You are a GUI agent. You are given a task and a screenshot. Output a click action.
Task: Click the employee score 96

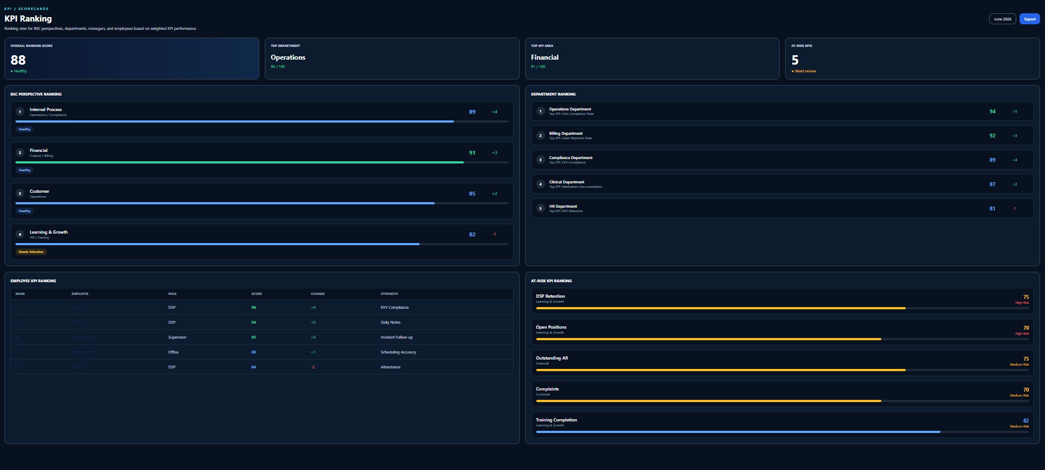[254, 308]
